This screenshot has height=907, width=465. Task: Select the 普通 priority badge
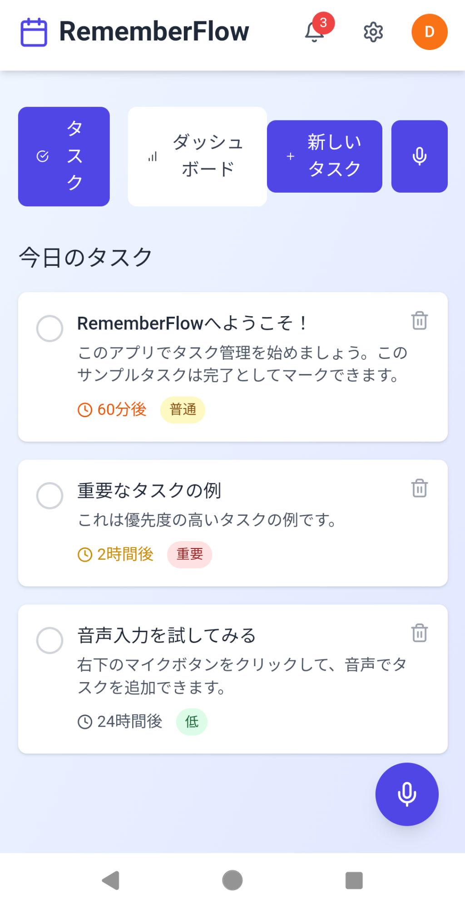(183, 410)
